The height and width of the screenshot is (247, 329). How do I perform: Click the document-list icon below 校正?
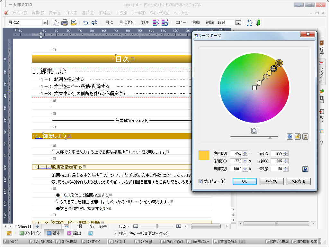322,132
